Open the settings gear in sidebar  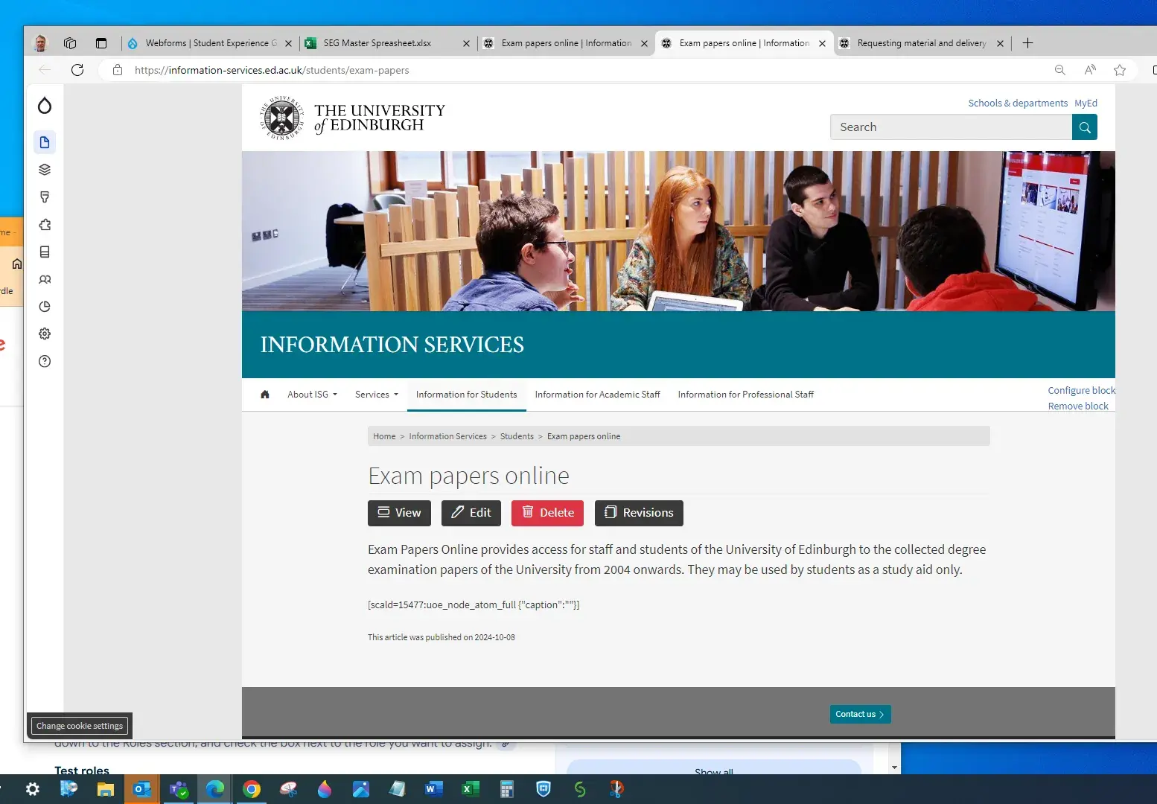[x=45, y=334]
